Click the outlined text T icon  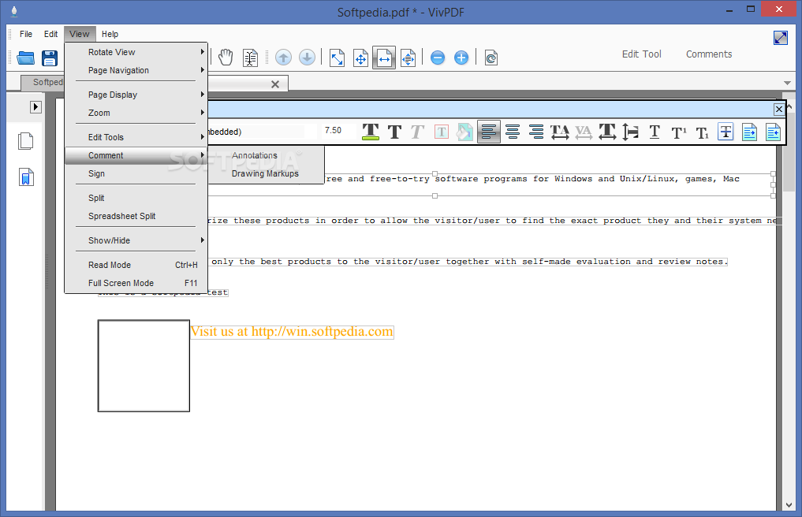pyautogui.click(x=442, y=132)
